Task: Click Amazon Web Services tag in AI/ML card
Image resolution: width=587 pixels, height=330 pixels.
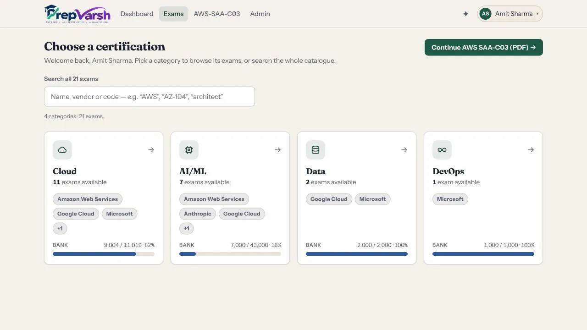Action: [x=214, y=199]
